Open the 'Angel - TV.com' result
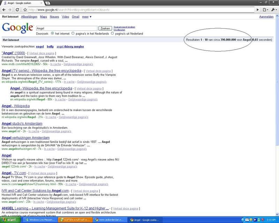This screenshot has height=223, width=279. pos(14,173)
